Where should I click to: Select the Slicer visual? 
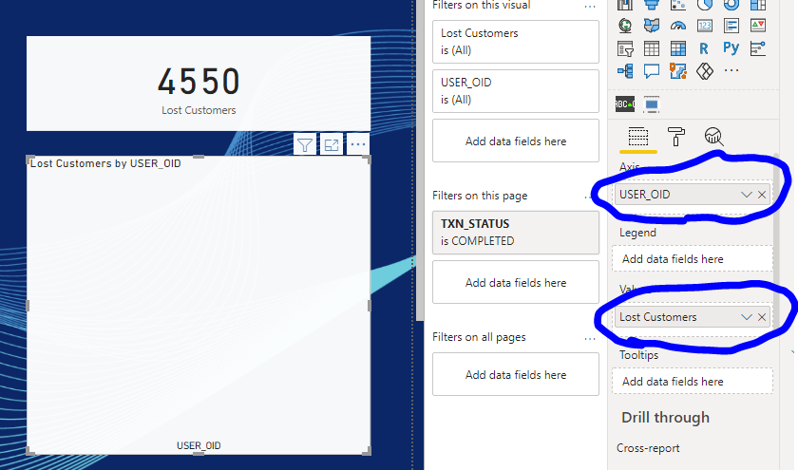[625, 48]
